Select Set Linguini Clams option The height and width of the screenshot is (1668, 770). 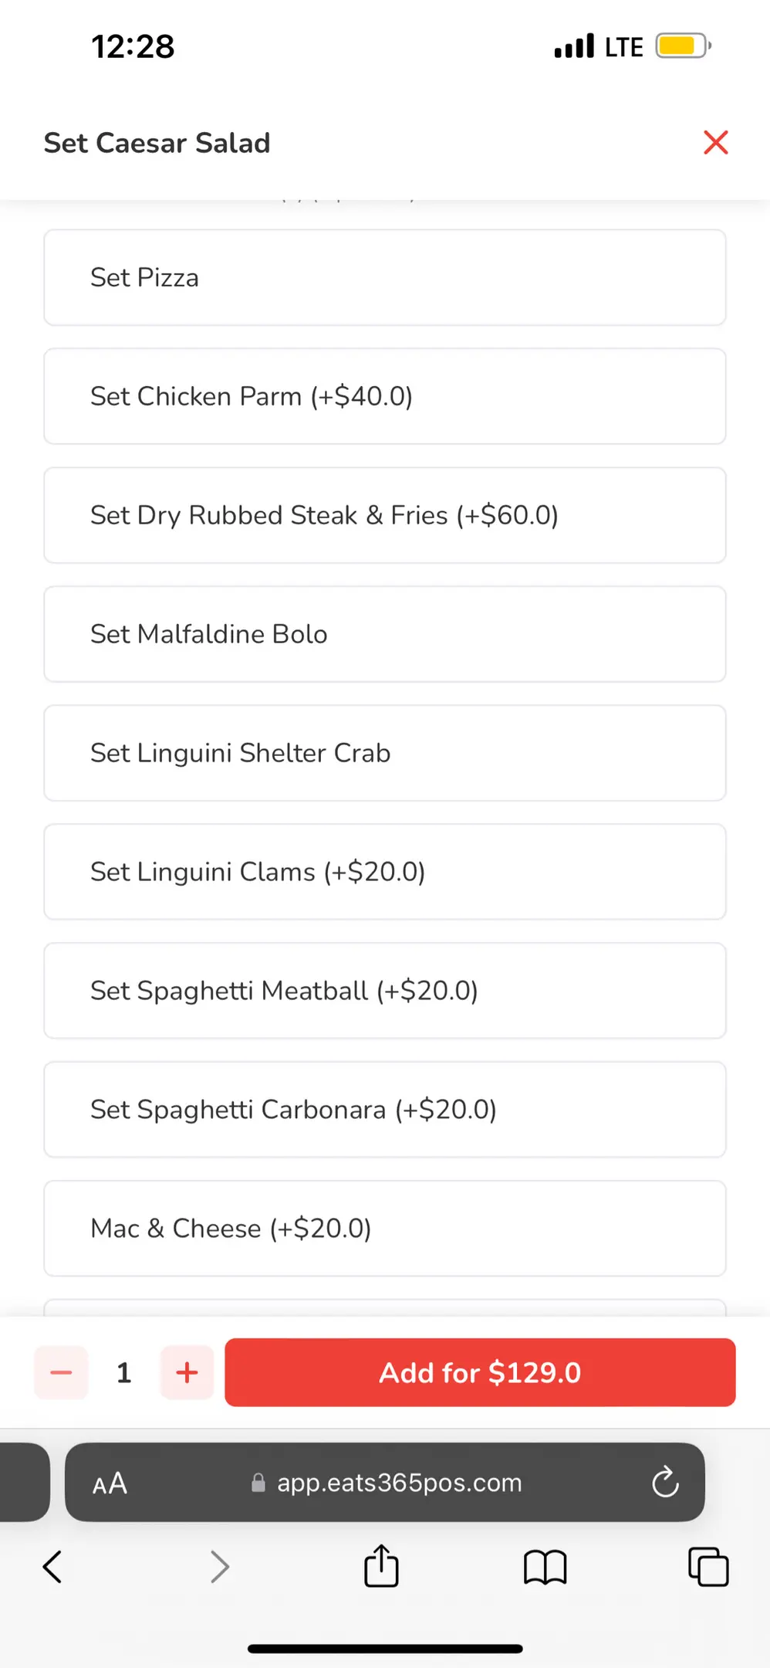pos(384,872)
